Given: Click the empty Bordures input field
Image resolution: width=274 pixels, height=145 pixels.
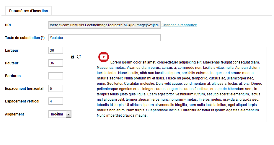Looking at the screenshot, I should (x=56, y=76).
